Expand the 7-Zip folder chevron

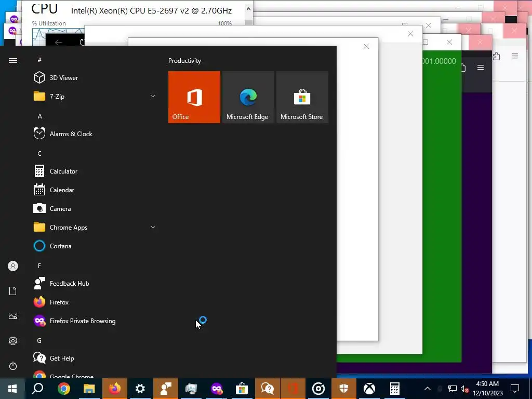point(153,96)
